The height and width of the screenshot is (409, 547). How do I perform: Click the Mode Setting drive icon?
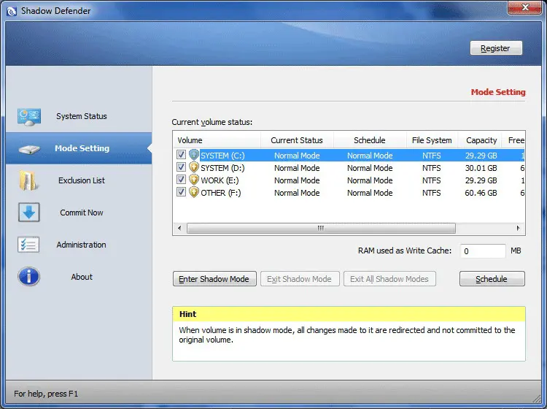tap(29, 150)
